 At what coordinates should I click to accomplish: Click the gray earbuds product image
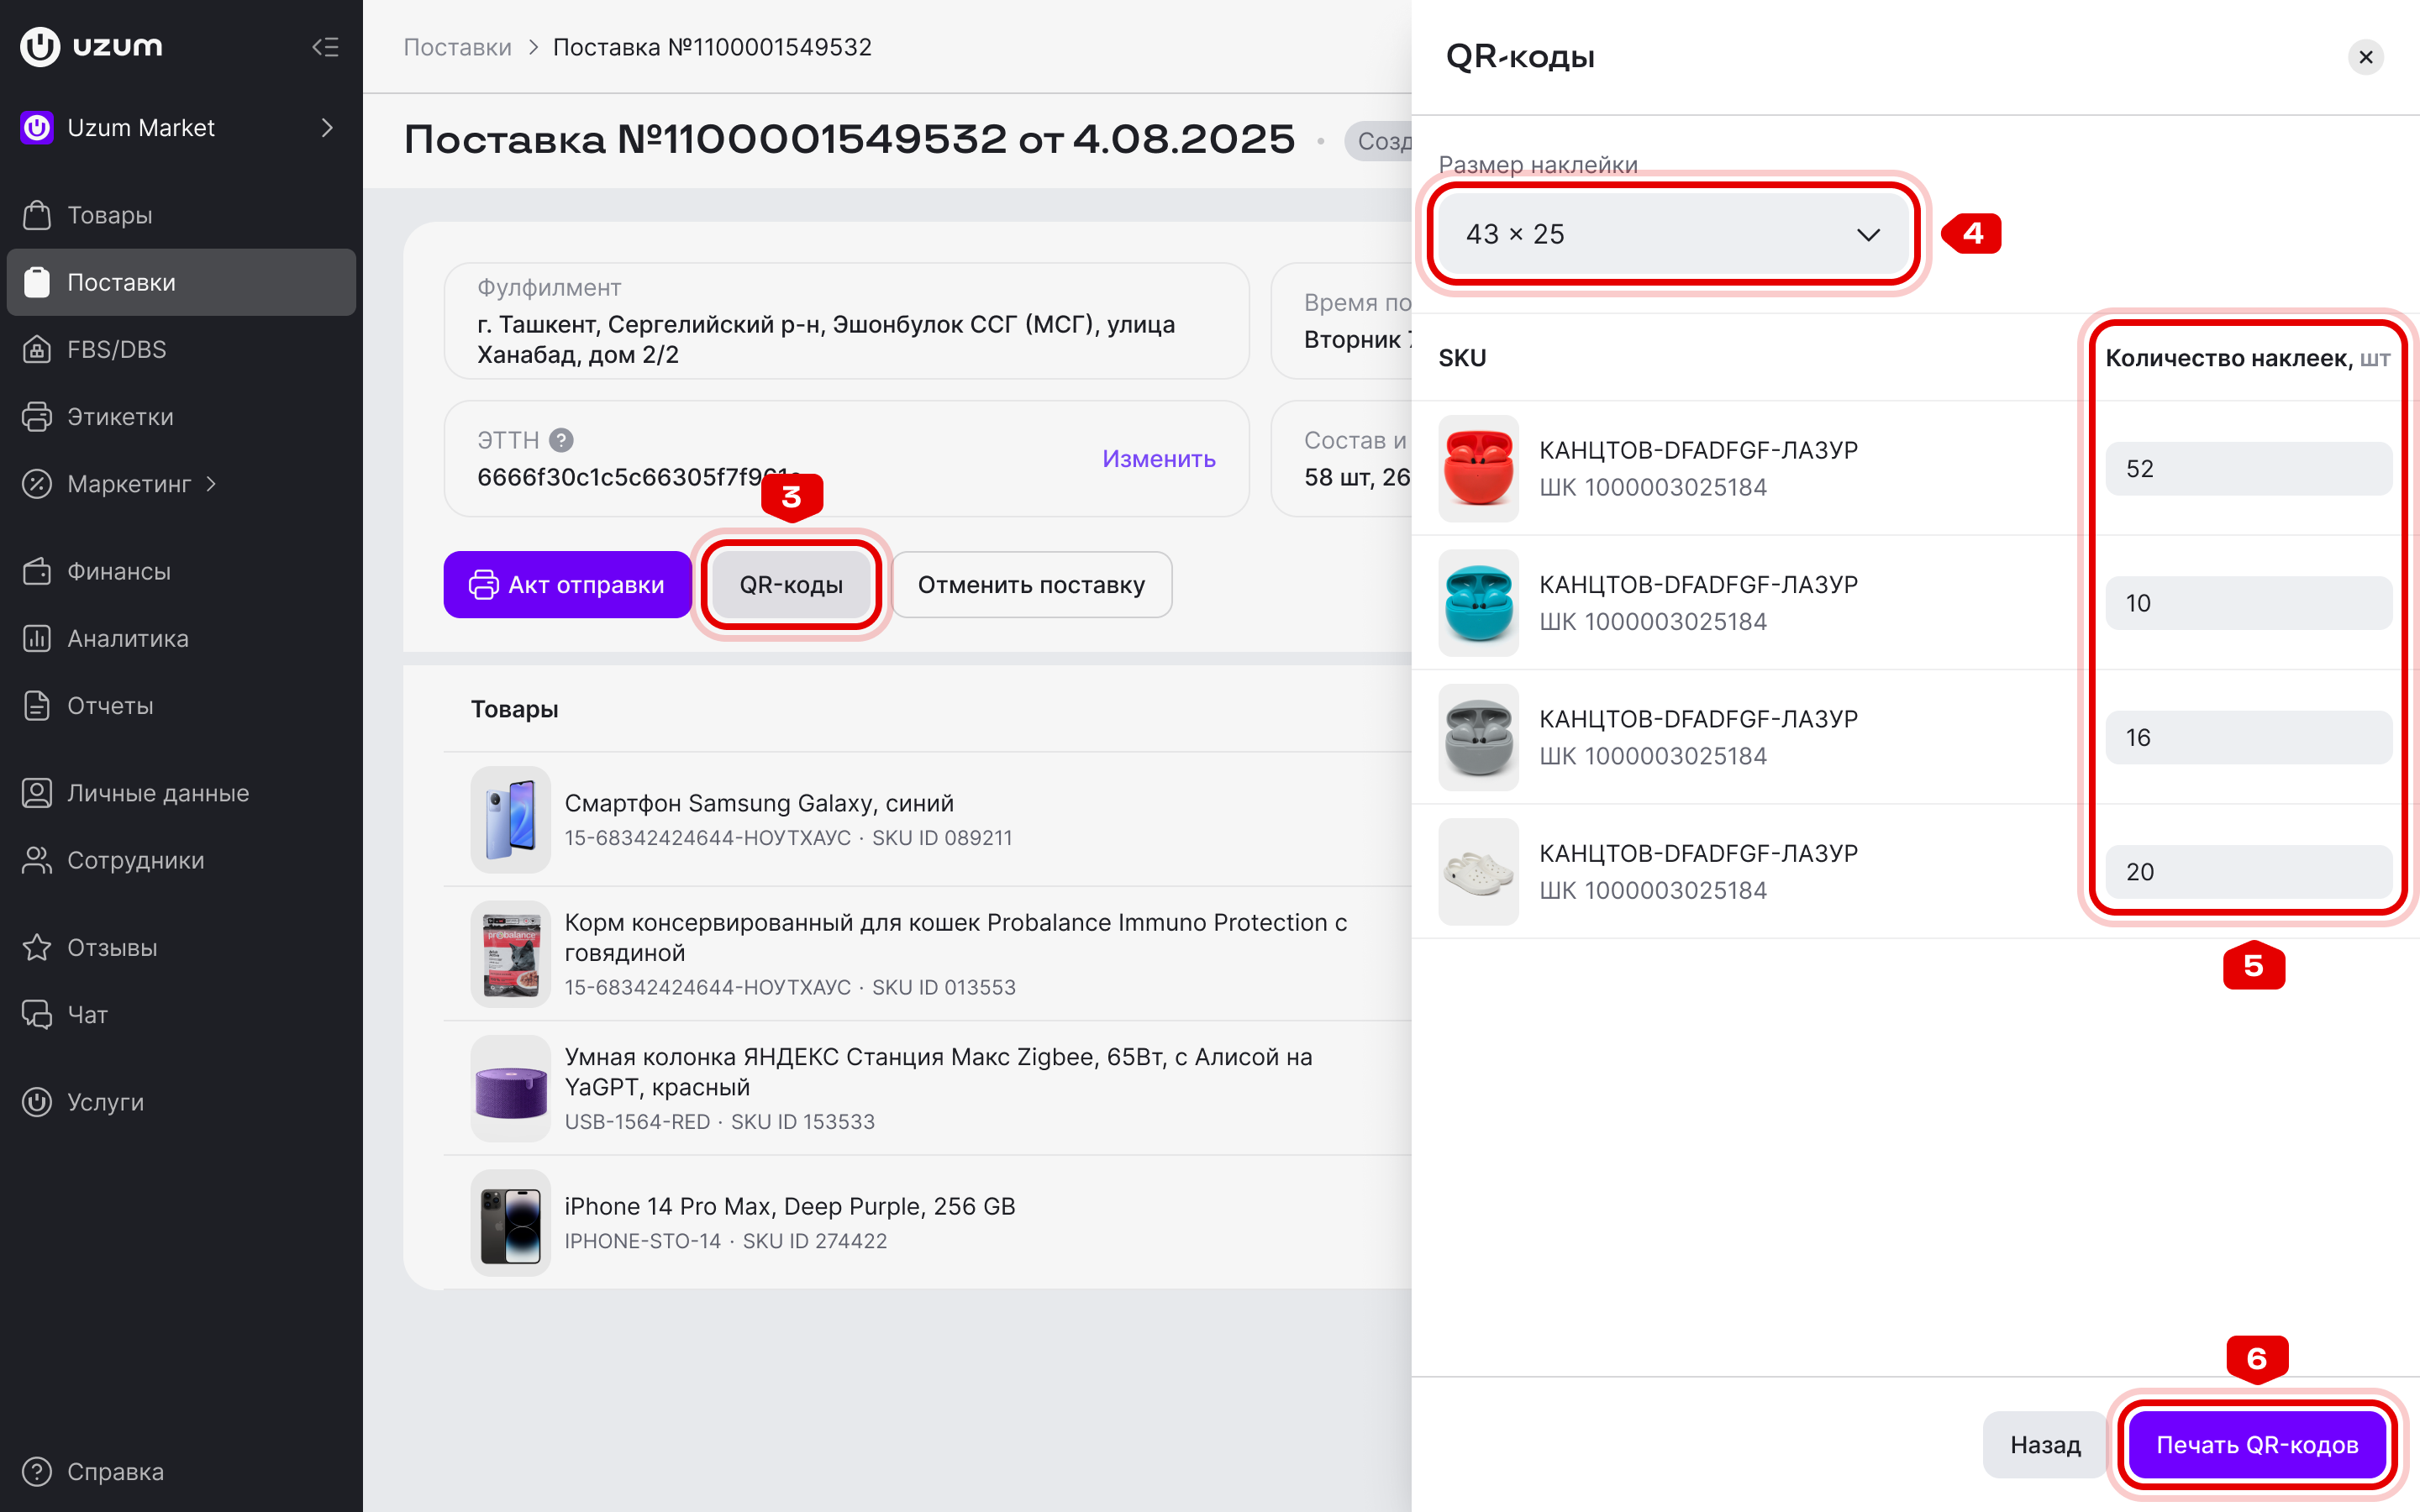tap(1478, 737)
